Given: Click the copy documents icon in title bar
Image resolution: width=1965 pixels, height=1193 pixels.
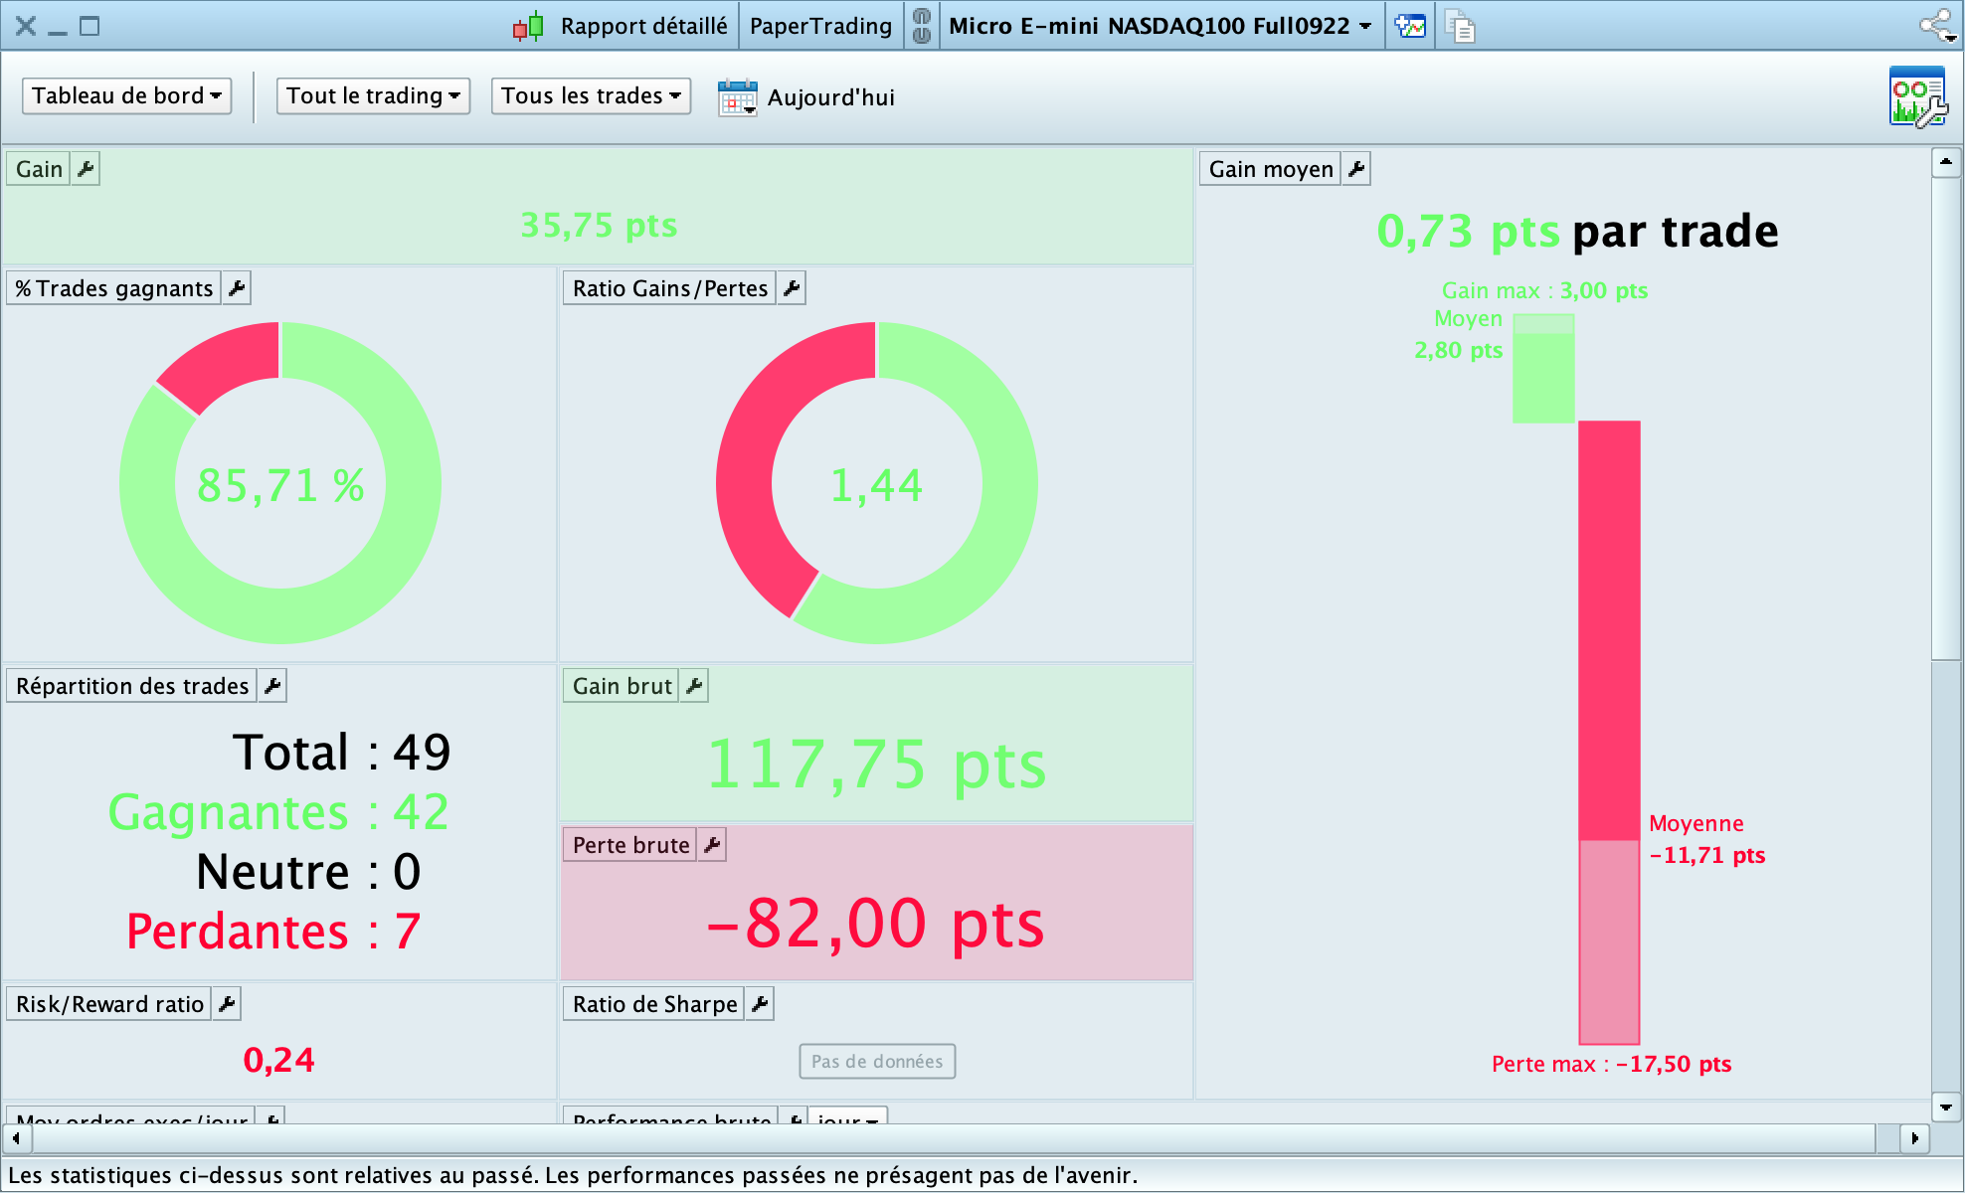Looking at the screenshot, I should tap(1459, 26).
